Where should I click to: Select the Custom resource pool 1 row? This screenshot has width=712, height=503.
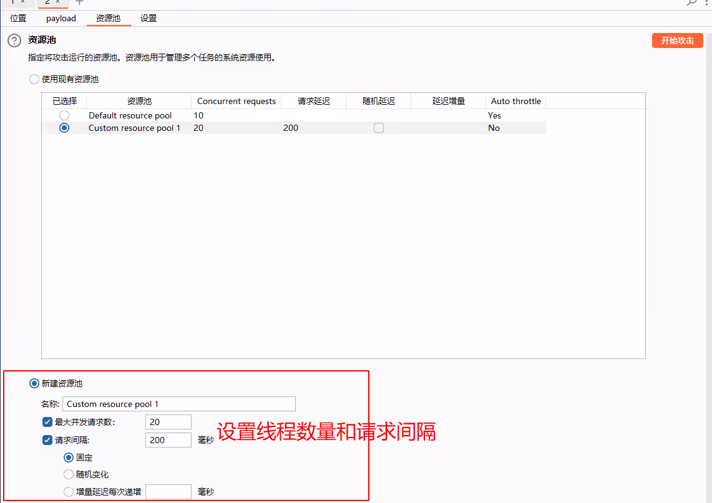click(x=64, y=127)
